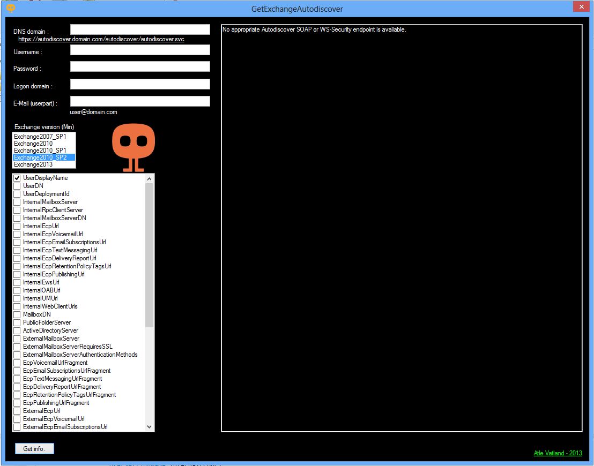Click the orange skull icon in title bar
The height and width of the screenshot is (466, 594).
click(11, 8)
